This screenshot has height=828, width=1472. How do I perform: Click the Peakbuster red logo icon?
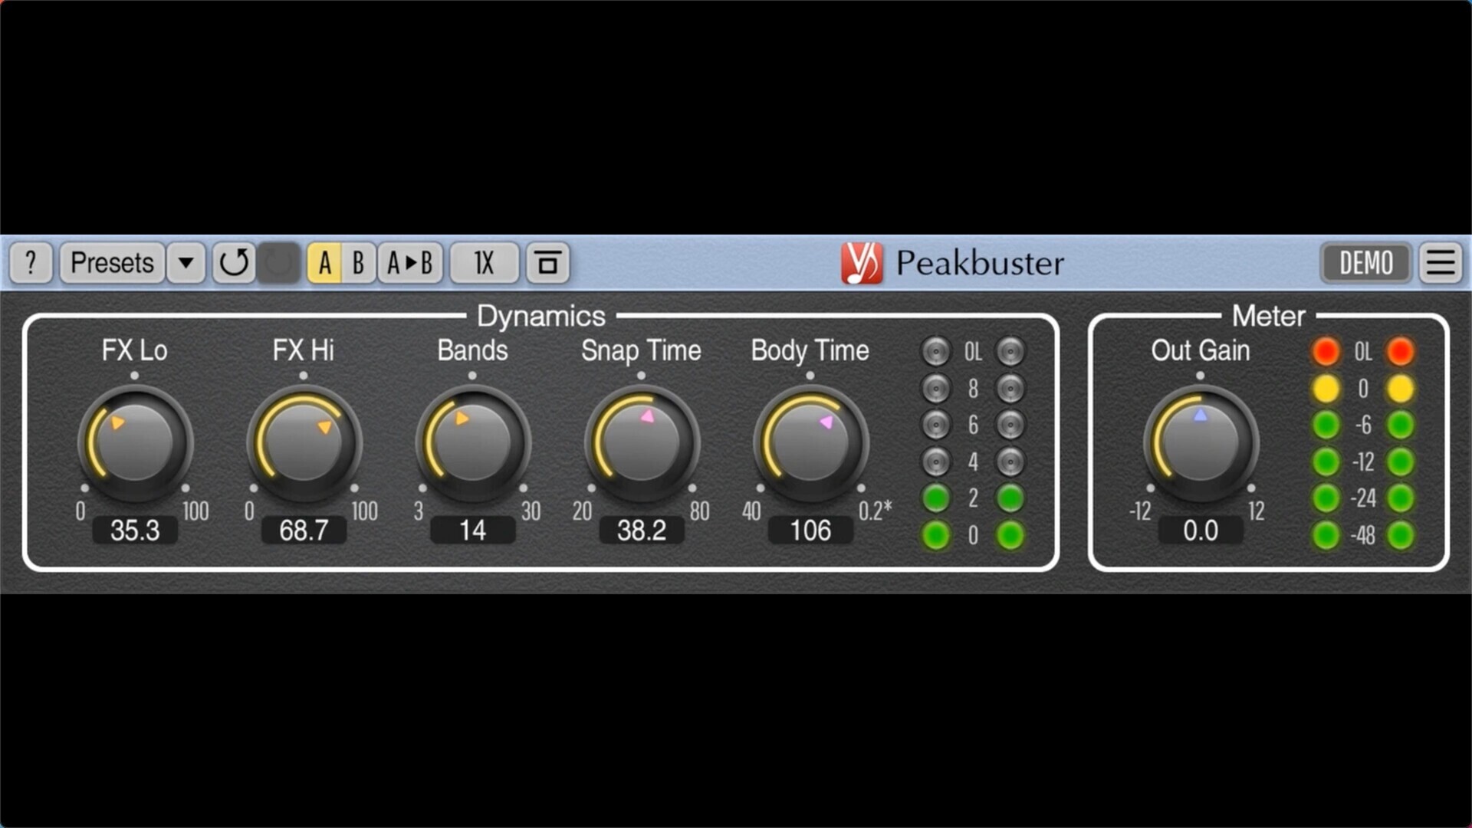[x=862, y=263]
